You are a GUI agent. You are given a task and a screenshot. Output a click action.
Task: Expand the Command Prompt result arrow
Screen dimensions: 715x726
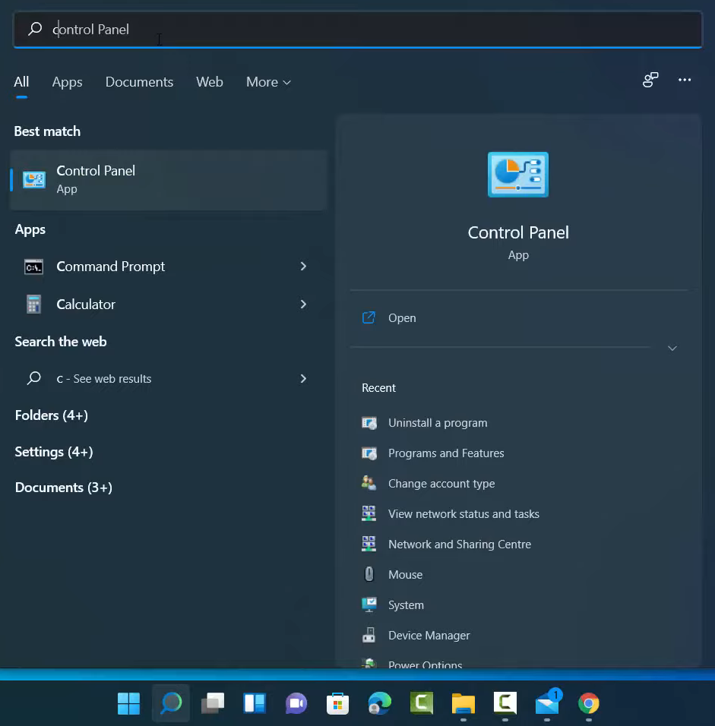(303, 267)
